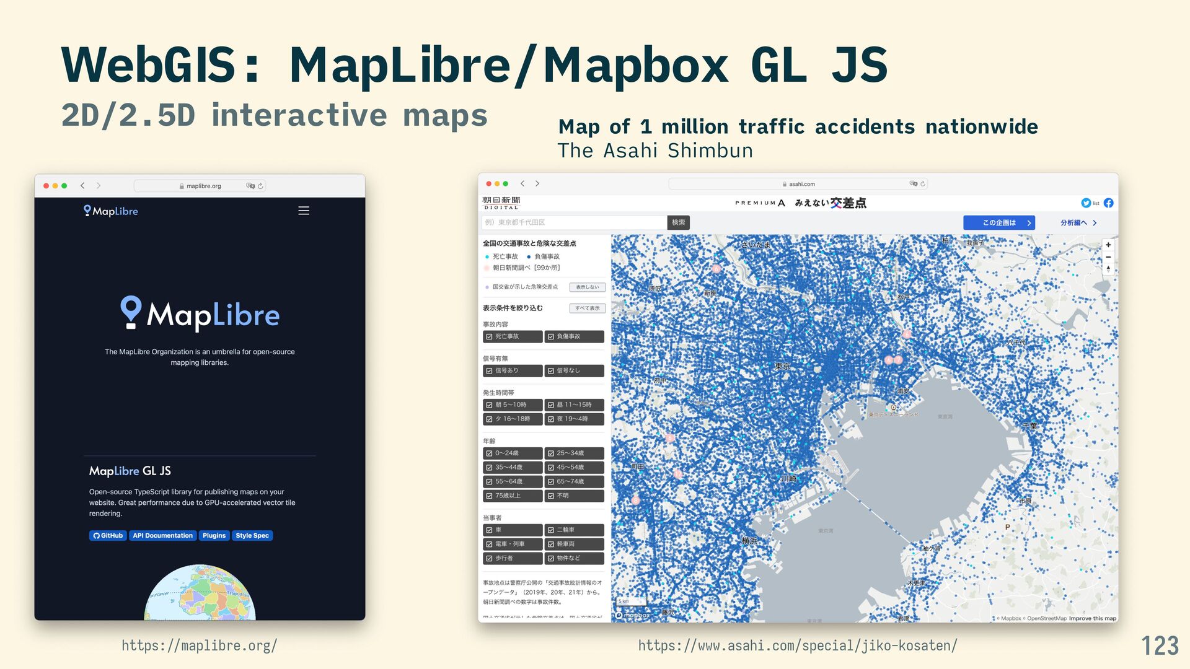1190x669 pixels.
Task: Open the MapLibre API Documentation tab
Action: click(x=162, y=535)
